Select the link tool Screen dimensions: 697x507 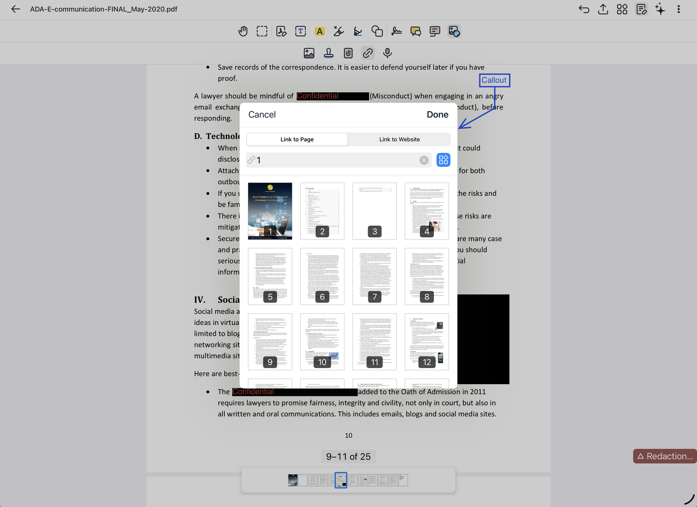point(368,53)
